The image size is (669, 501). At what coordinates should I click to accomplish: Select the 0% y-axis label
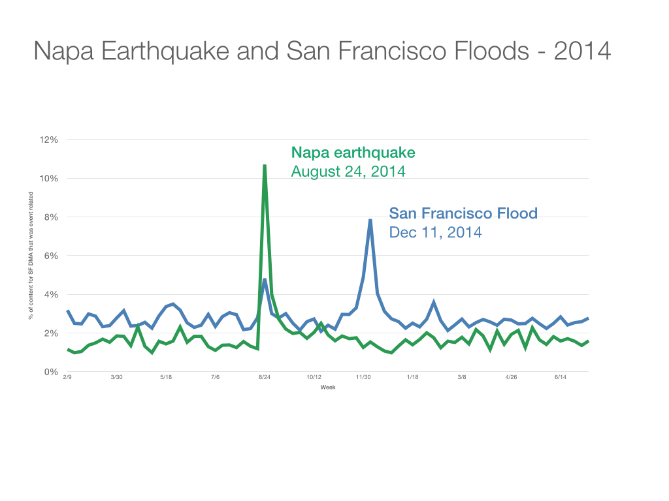[51, 372]
